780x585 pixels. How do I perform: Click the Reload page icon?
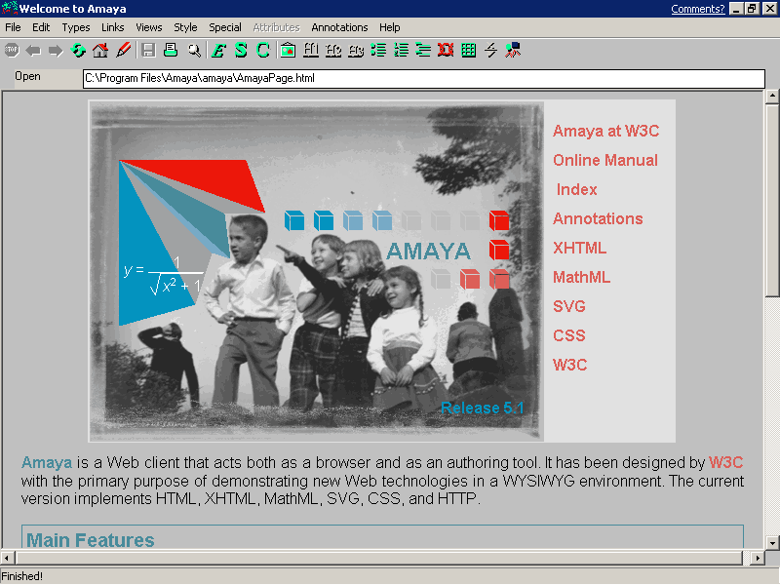pyautogui.click(x=78, y=51)
